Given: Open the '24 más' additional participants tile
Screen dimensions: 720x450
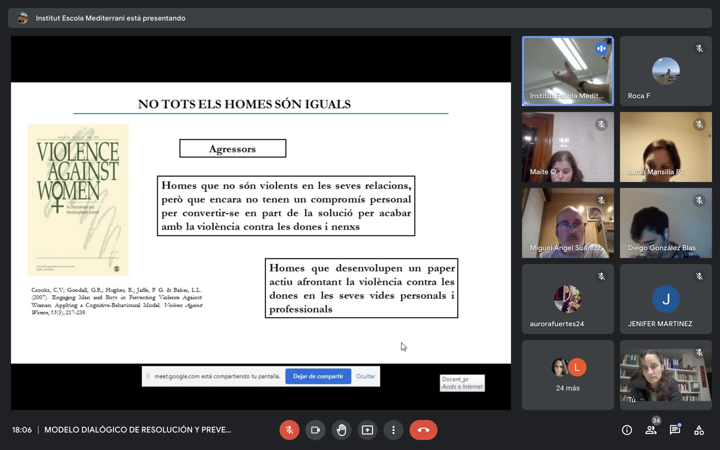Looking at the screenshot, I should (x=568, y=375).
